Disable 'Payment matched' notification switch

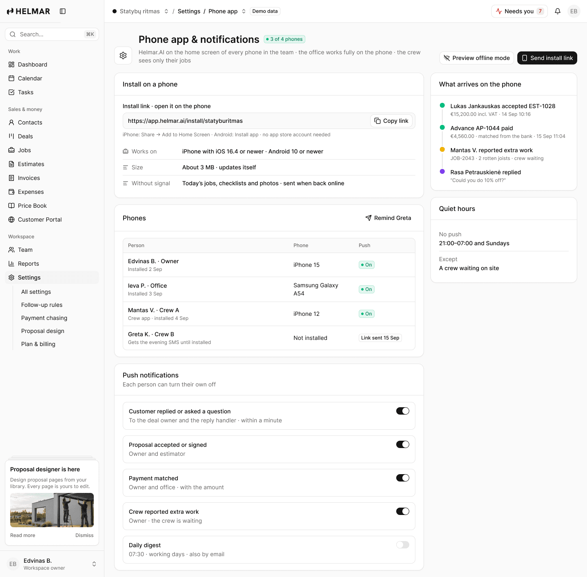[x=403, y=478]
